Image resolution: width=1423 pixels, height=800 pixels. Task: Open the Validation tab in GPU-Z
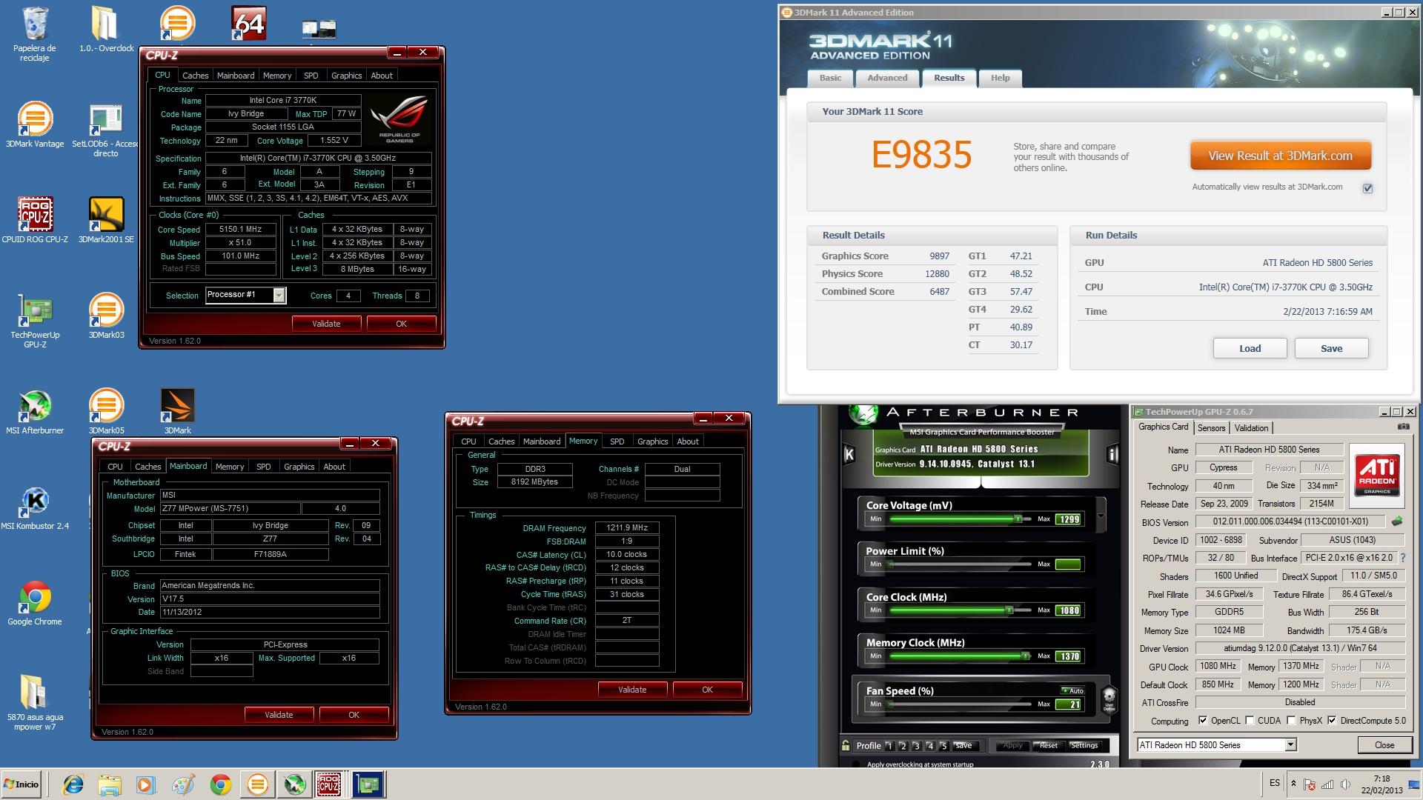click(x=1251, y=428)
